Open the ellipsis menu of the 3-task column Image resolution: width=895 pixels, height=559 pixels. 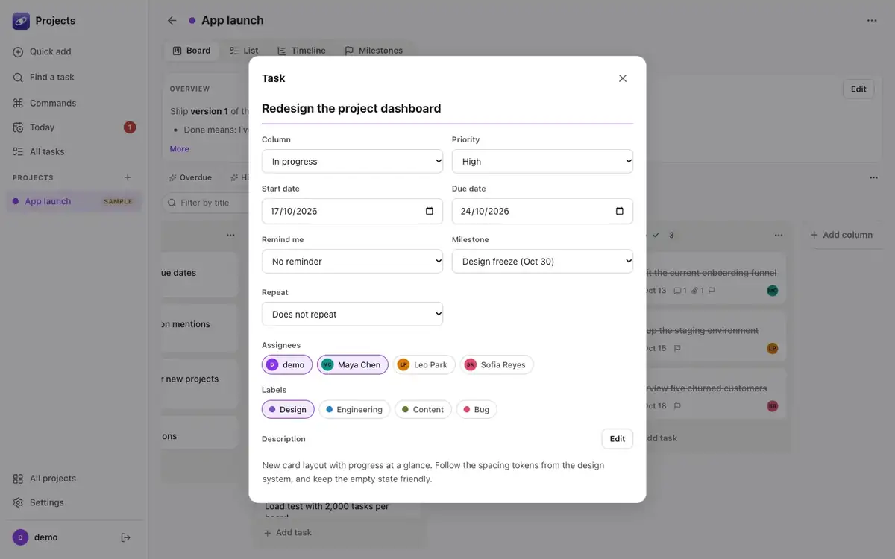click(x=779, y=236)
